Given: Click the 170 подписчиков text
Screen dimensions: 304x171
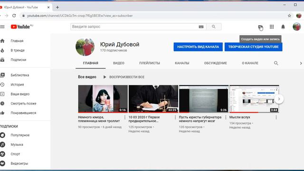Looking at the screenshot, I should [114, 50].
